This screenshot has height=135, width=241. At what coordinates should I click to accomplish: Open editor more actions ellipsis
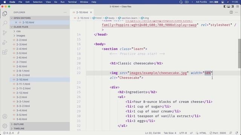(236, 12)
